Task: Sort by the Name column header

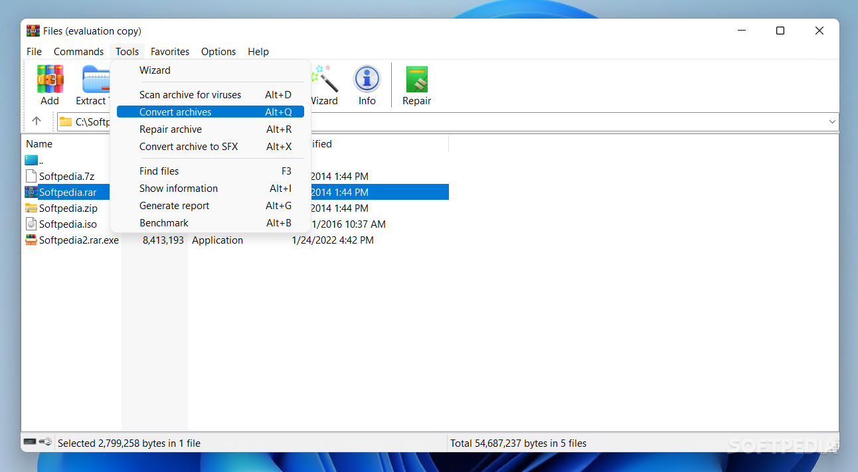Action: pos(39,143)
